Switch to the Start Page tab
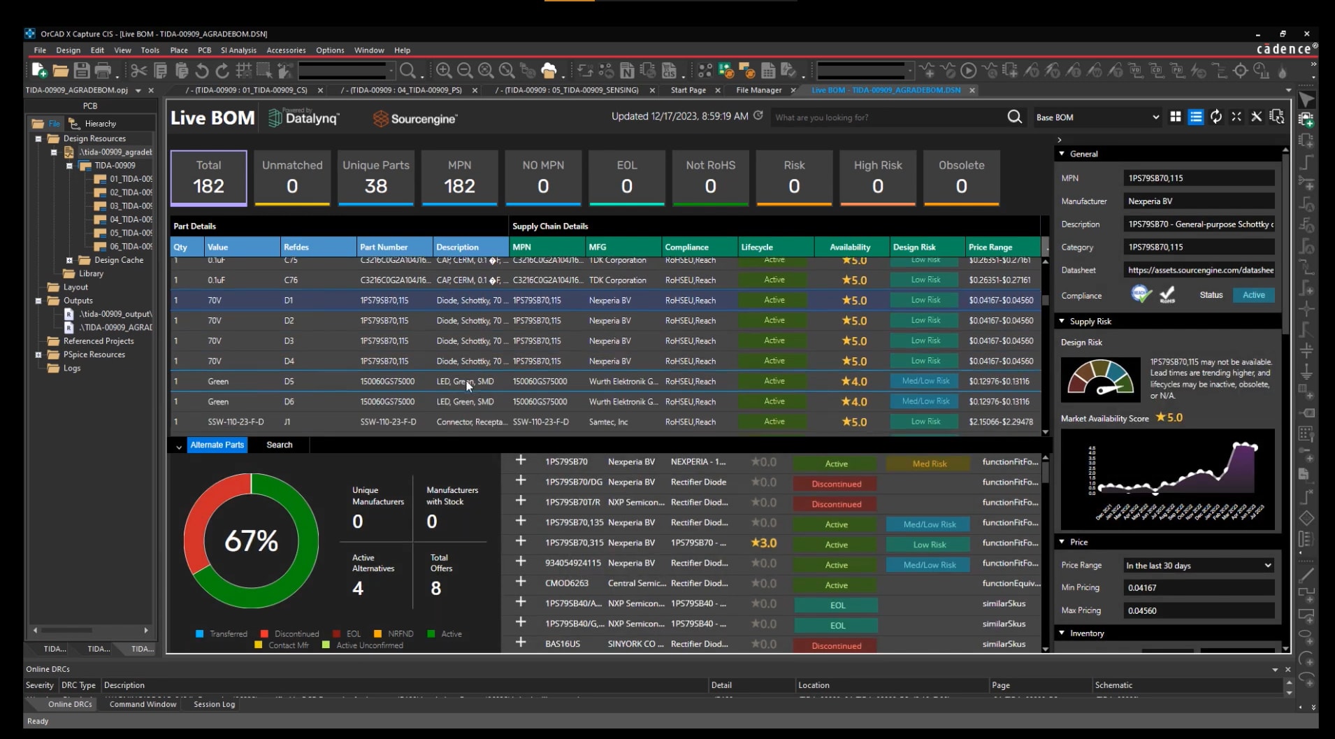The height and width of the screenshot is (739, 1335). [x=688, y=90]
